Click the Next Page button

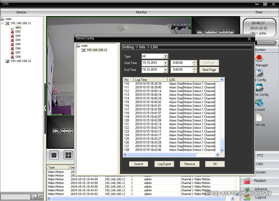[x=209, y=70]
